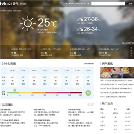Click 张家界 in hot attractions table
The image size is (134, 134).
point(103,125)
